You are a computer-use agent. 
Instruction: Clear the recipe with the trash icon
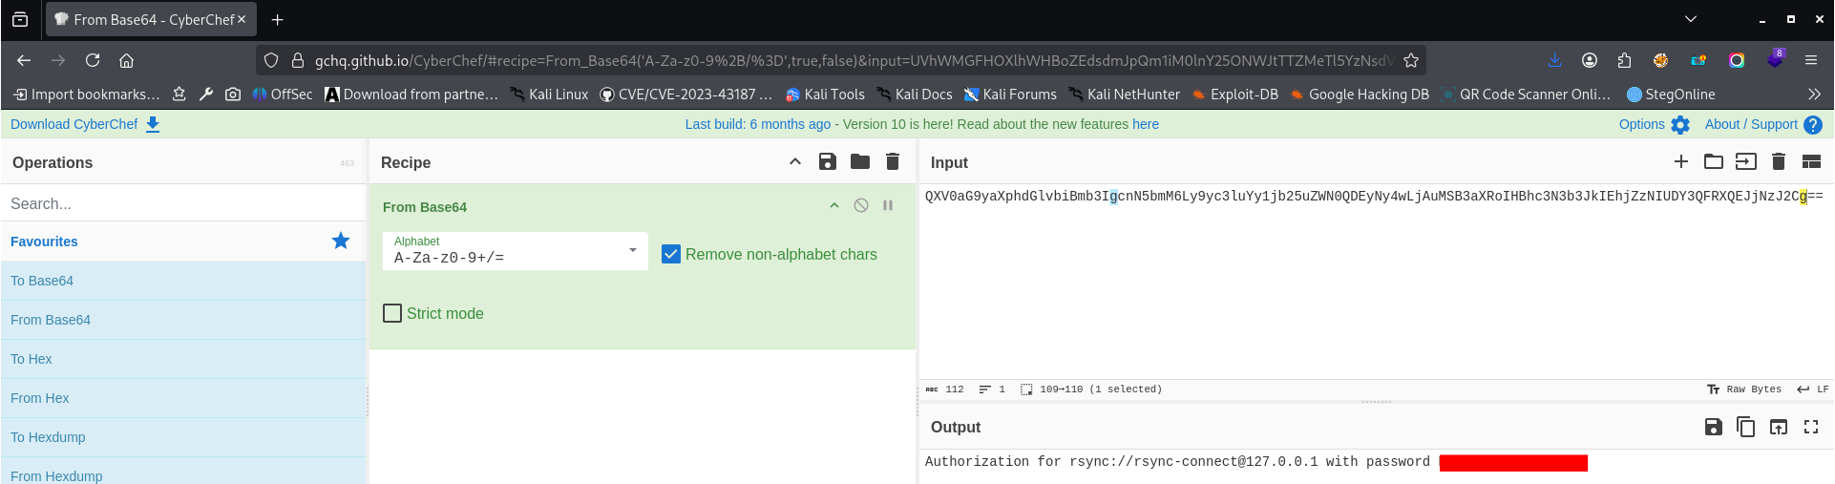pyautogui.click(x=892, y=162)
